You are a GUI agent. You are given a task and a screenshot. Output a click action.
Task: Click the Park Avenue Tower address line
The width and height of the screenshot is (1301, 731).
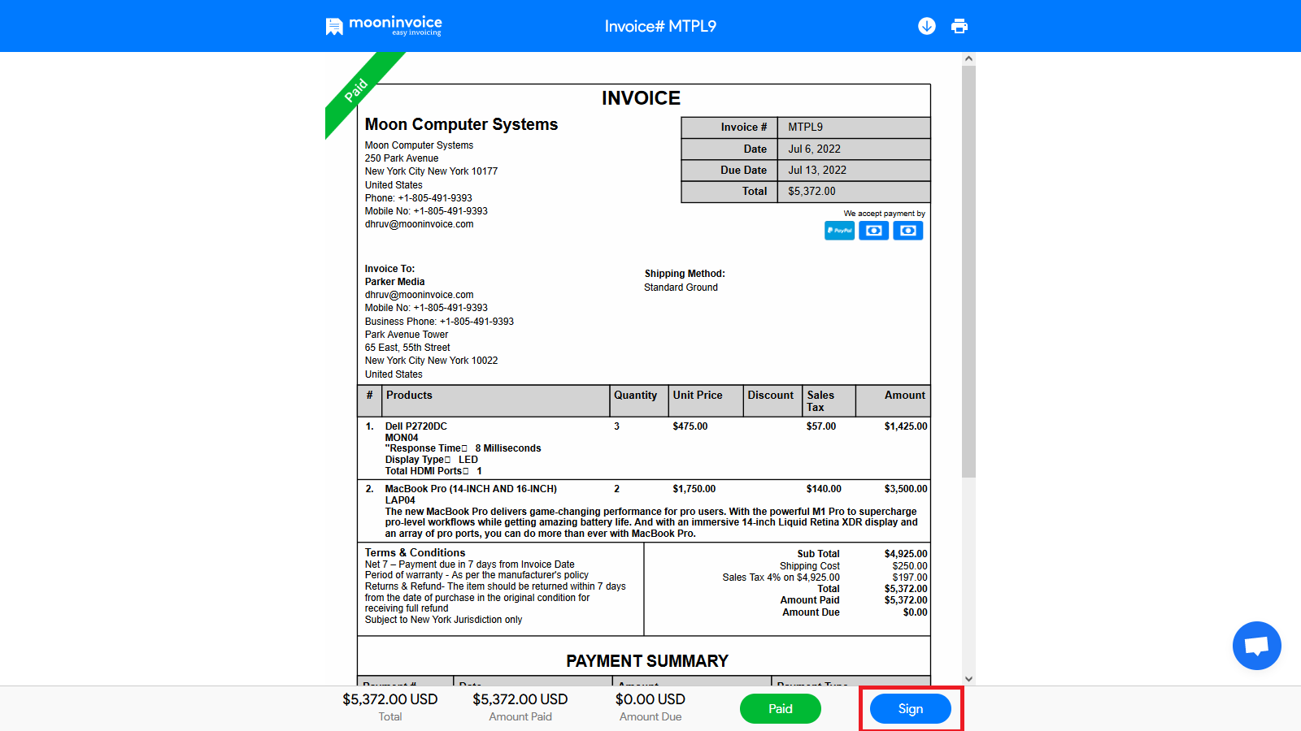407,335
